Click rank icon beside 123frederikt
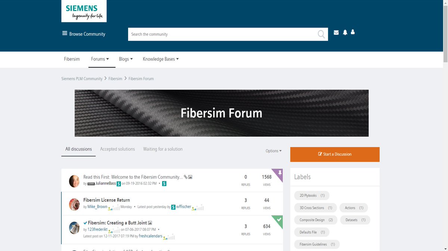448x251 pixels. pyautogui.click(x=114, y=230)
